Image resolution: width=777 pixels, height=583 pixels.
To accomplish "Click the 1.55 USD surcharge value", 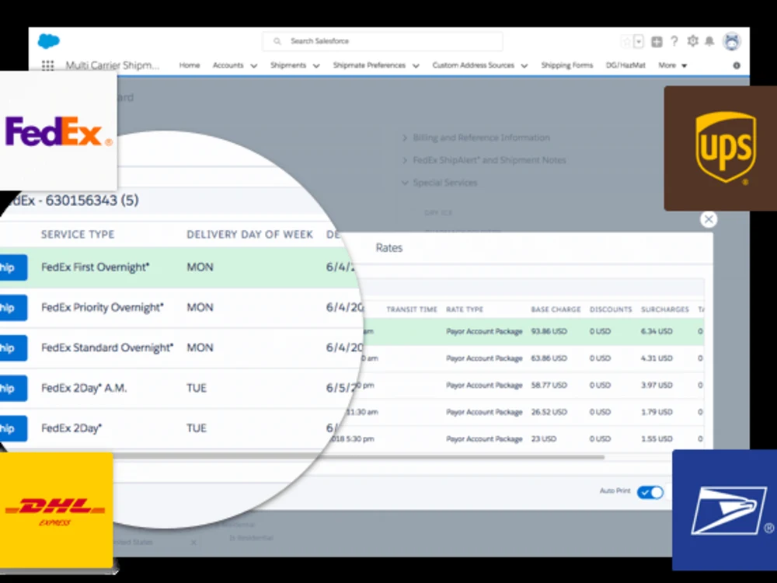I will click(657, 438).
